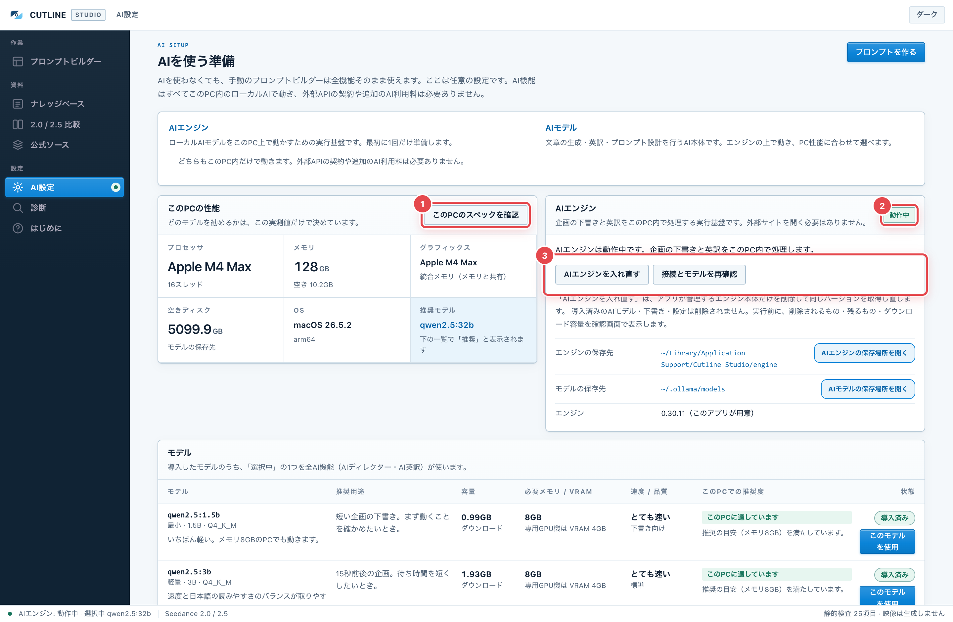The height and width of the screenshot is (622, 953).
Task: Click the 0.99GB size cell
Action: tap(476, 517)
